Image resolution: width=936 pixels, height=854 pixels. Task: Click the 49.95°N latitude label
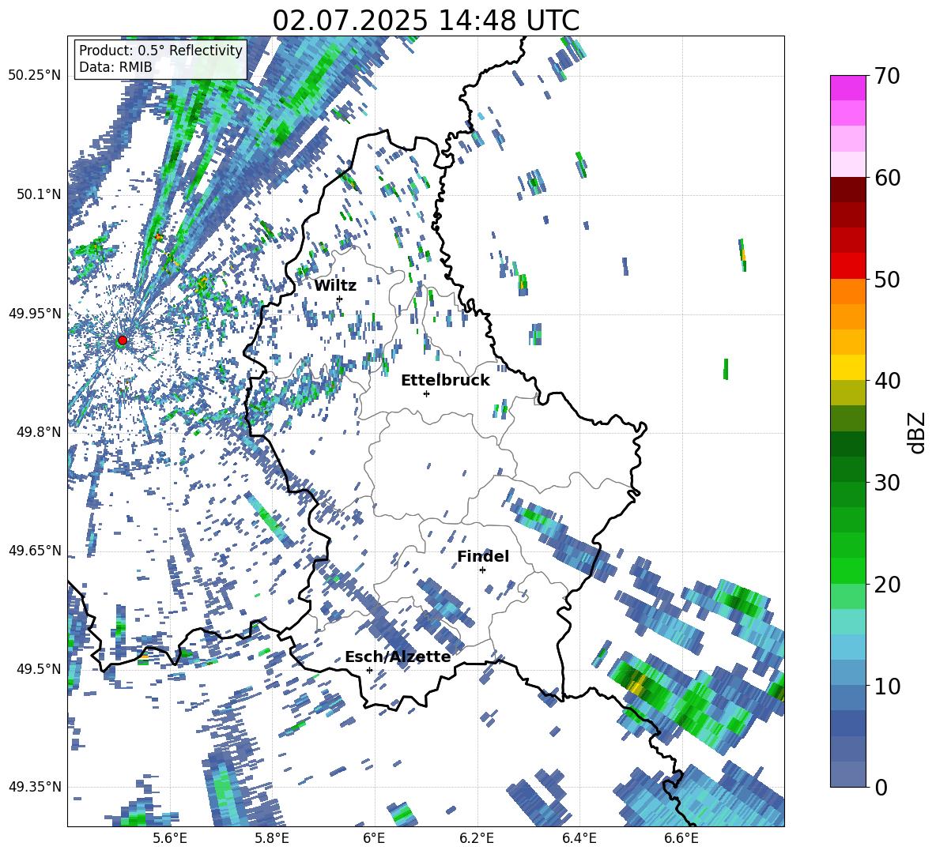(35, 314)
